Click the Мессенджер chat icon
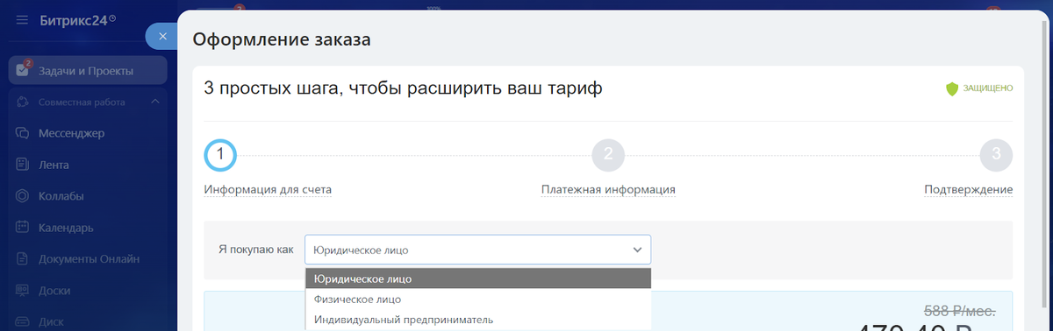This screenshot has height=331, width=1053. tap(23, 133)
